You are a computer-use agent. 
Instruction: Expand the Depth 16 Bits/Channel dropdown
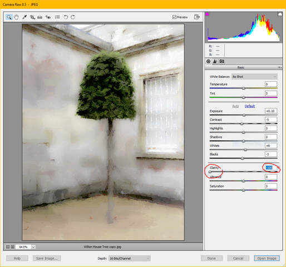(130, 258)
